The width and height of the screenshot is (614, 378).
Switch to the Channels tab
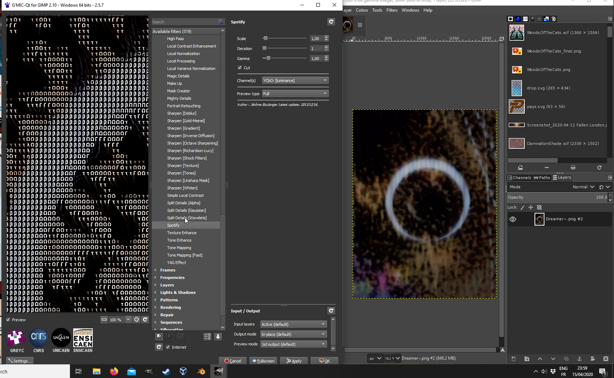pos(520,177)
